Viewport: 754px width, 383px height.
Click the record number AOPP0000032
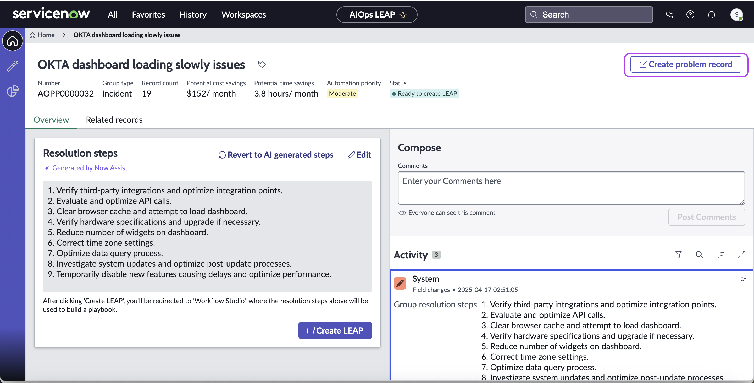tap(65, 94)
